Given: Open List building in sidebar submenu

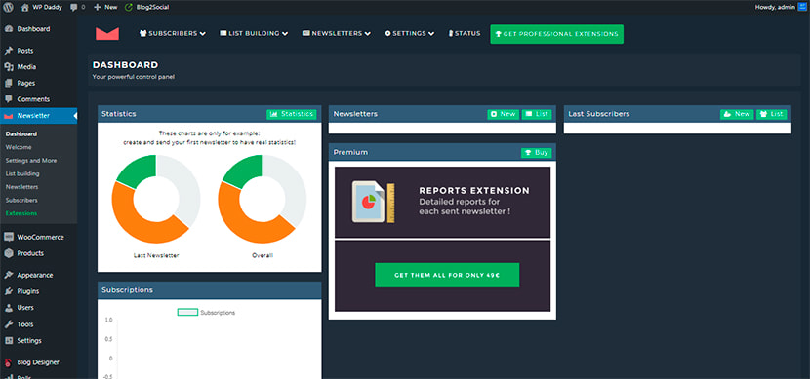Looking at the screenshot, I should [22, 173].
